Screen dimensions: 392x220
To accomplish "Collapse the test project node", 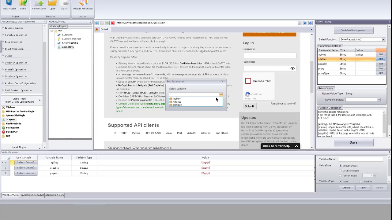I will coord(52,31).
